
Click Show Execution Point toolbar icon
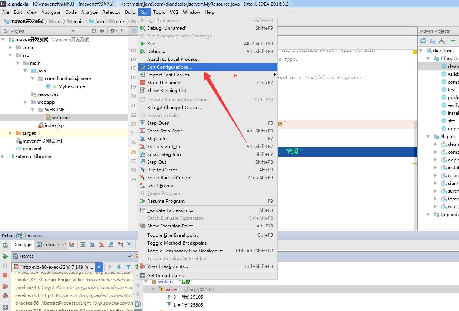click(72, 245)
